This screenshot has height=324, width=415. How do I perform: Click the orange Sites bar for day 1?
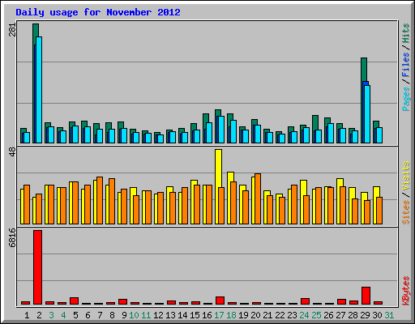27,204
